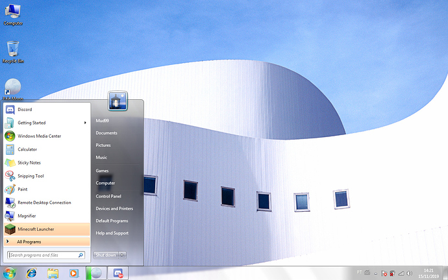Viewport: 448px width, 280px height.
Task: Open the Calculator program
Action: point(47,149)
